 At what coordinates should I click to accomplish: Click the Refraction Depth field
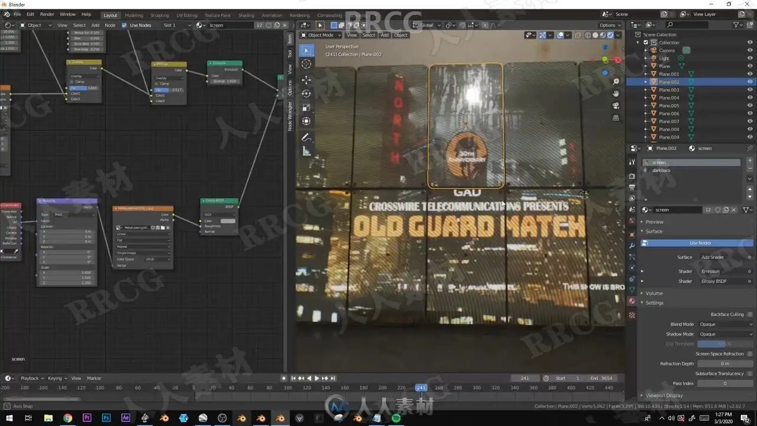tap(724, 363)
